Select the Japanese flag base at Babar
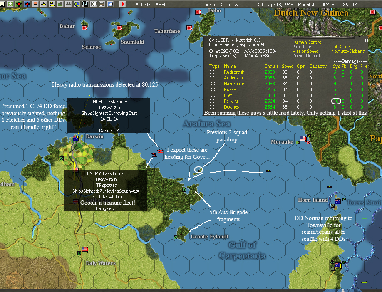 (x=84, y=28)
